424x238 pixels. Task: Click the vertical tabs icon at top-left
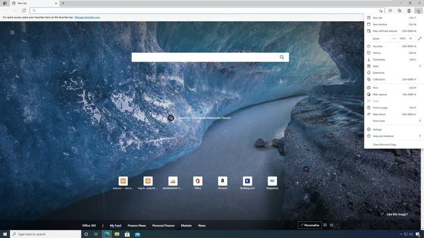[x=5, y=3]
